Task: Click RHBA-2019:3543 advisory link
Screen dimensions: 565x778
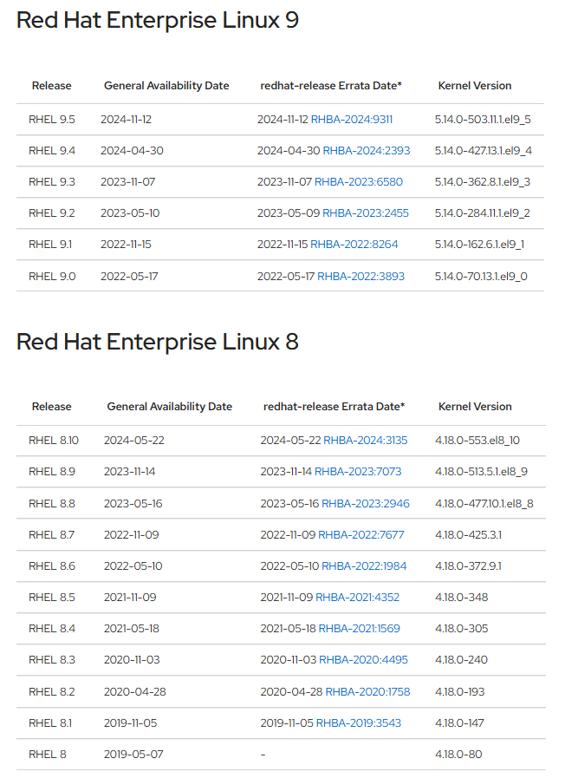Action: (x=359, y=723)
